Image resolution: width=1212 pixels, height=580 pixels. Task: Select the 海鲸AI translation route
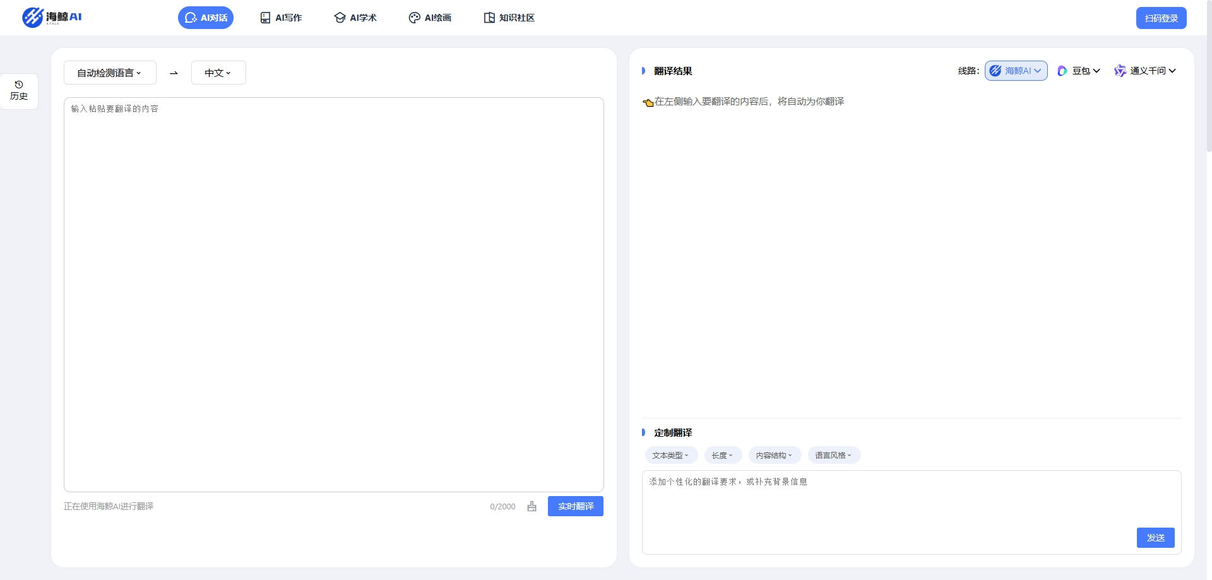[1016, 71]
